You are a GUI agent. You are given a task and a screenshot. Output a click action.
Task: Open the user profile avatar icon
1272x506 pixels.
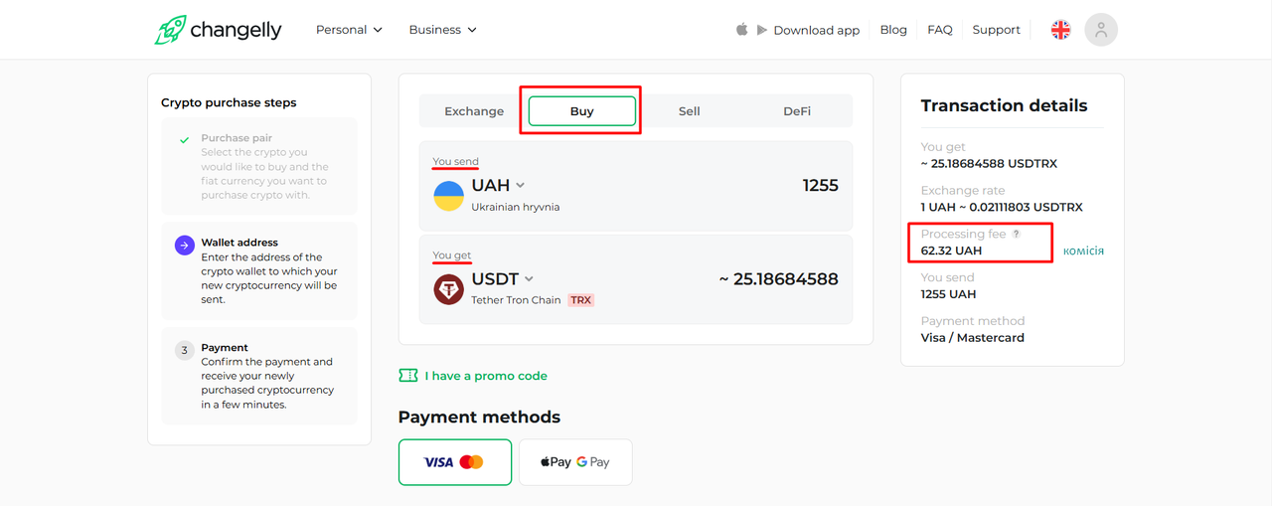tap(1101, 30)
